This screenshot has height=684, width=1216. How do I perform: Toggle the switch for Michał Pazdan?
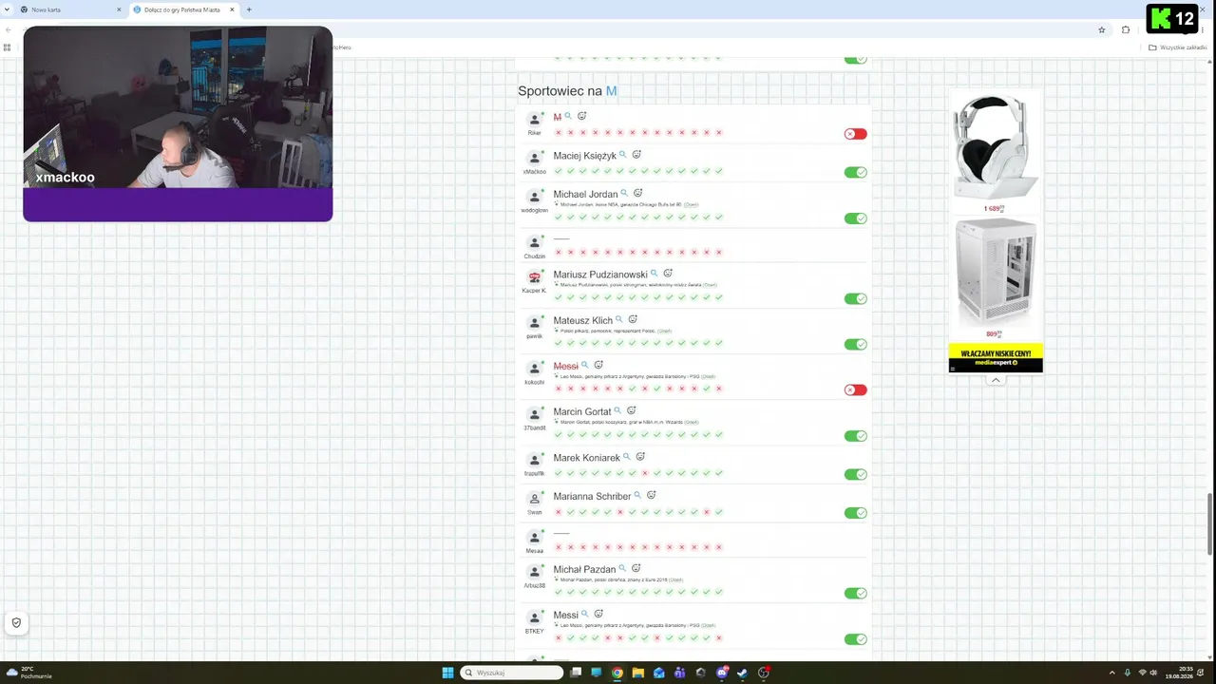[x=856, y=593]
